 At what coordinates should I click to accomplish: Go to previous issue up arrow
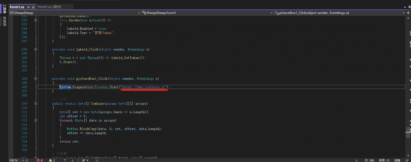click(66, 160)
